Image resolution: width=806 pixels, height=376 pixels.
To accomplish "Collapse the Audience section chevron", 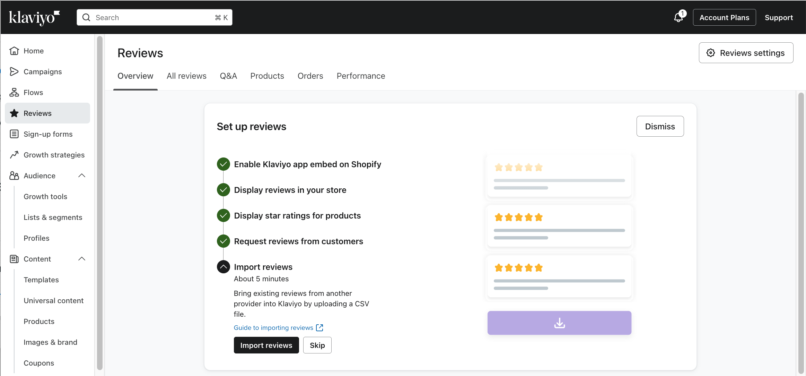I will pyautogui.click(x=82, y=176).
